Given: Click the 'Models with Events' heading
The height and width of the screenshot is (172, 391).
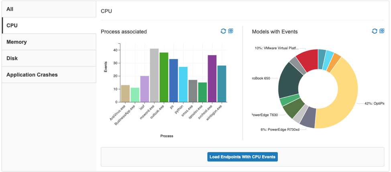Looking at the screenshot, I should [275, 32].
